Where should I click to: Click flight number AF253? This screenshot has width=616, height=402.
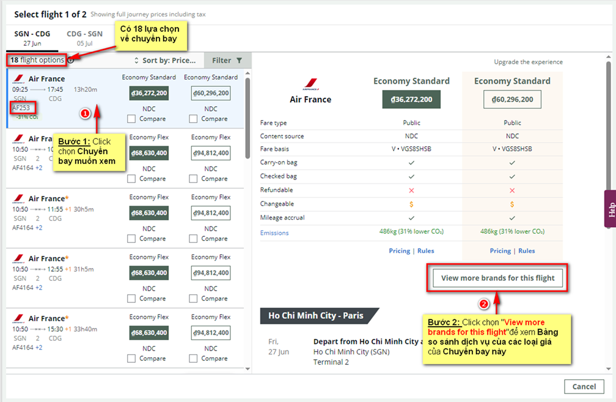(21, 108)
